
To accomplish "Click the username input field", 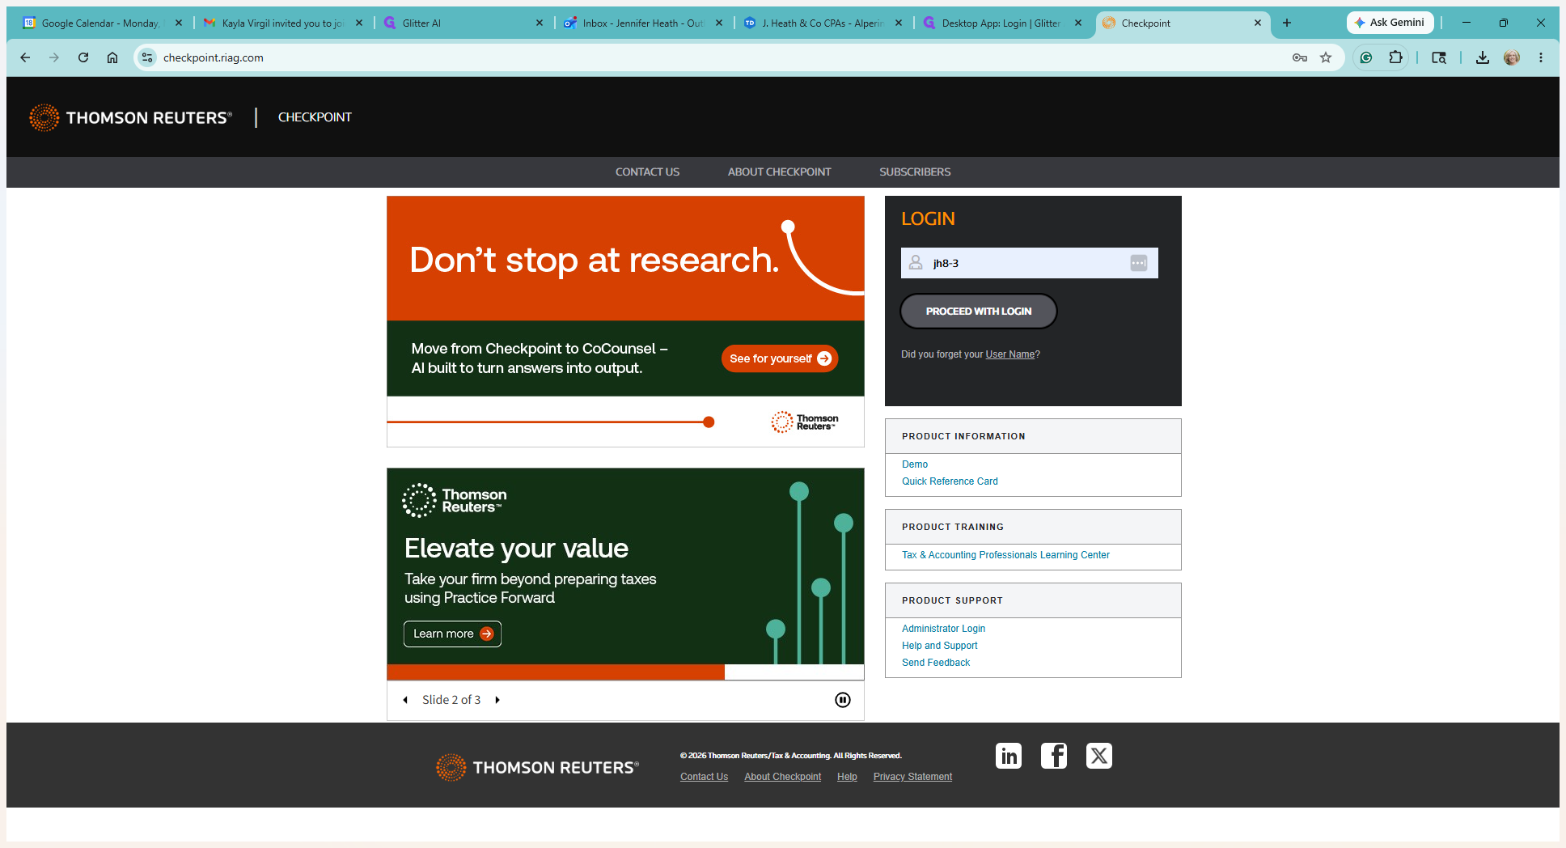I will point(1029,263).
